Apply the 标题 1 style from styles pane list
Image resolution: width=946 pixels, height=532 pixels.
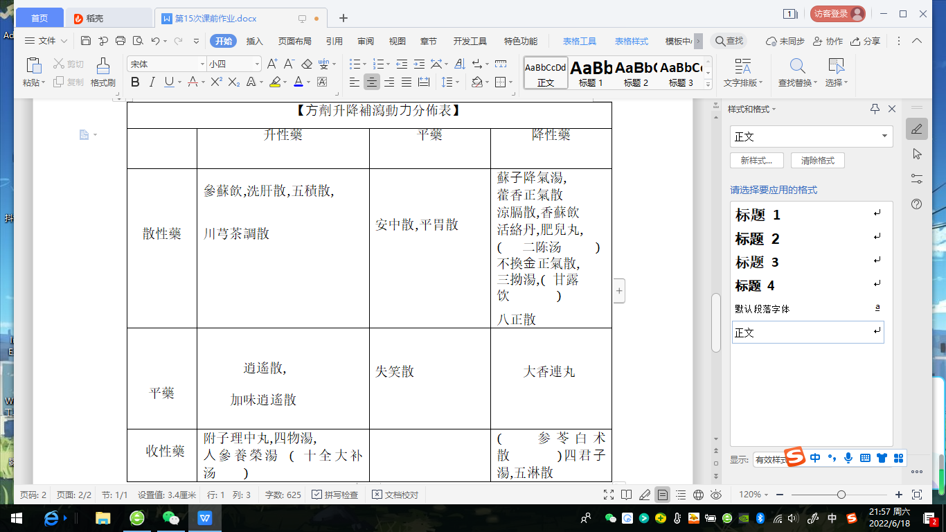tap(807, 215)
